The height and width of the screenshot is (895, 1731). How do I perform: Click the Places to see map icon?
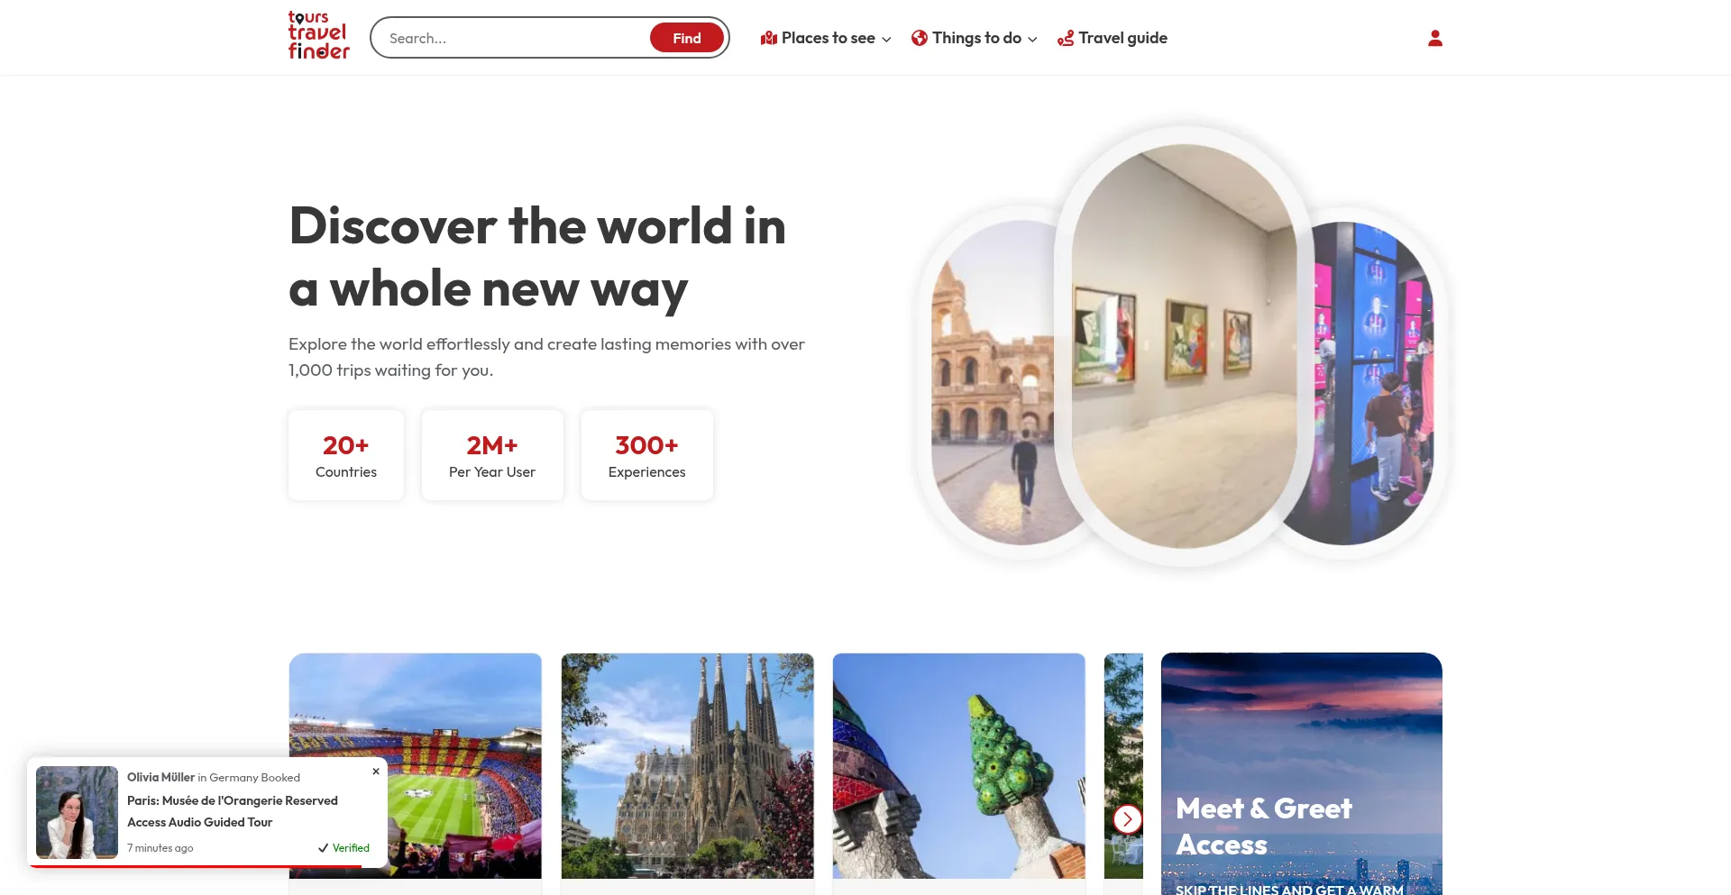pos(769,38)
